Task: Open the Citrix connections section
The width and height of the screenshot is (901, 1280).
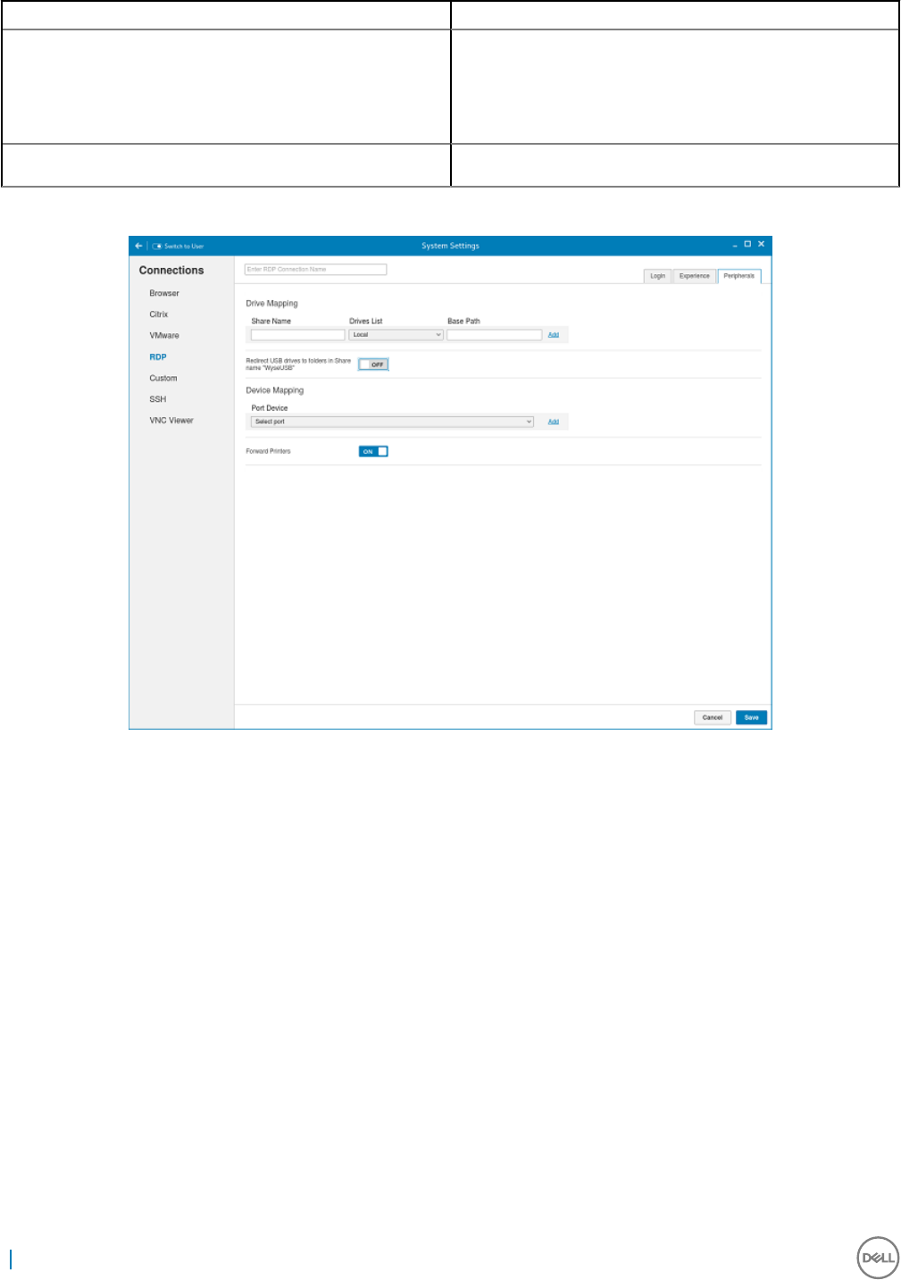Action: [x=159, y=314]
